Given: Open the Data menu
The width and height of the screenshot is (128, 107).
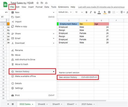Looking at the screenshot, I should tap(47, 7).
